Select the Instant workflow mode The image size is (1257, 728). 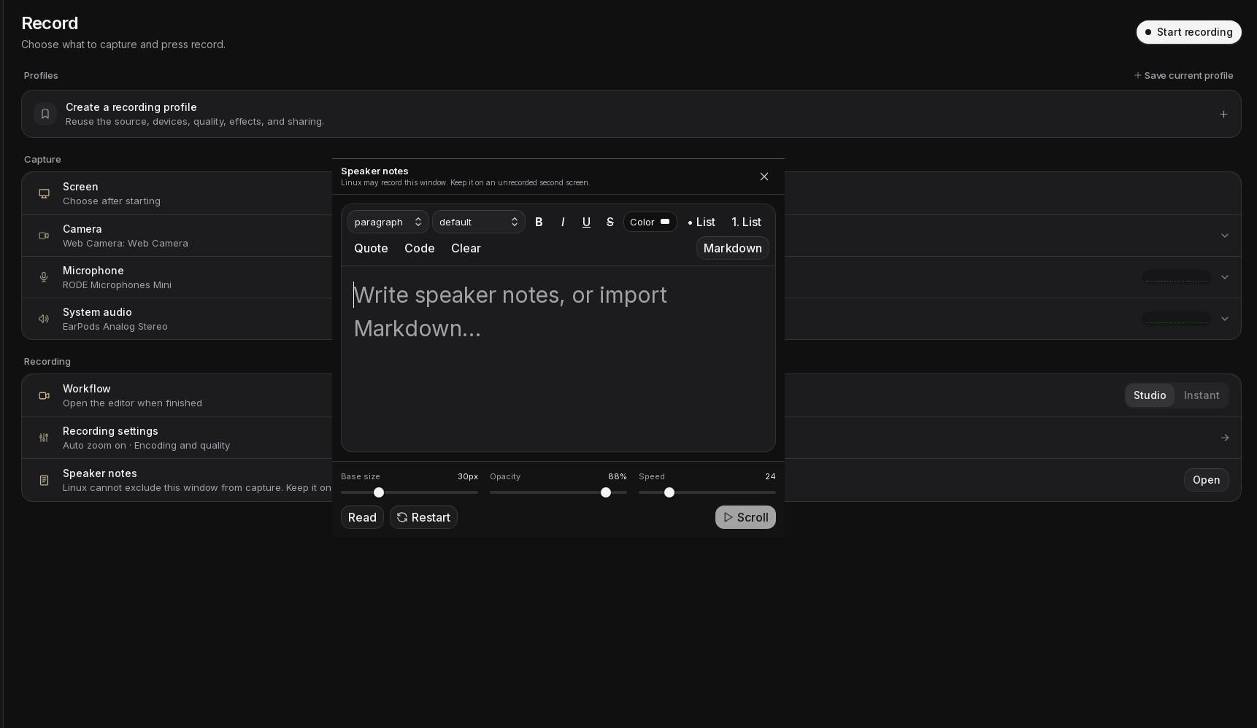click(x=1202, y=395)
